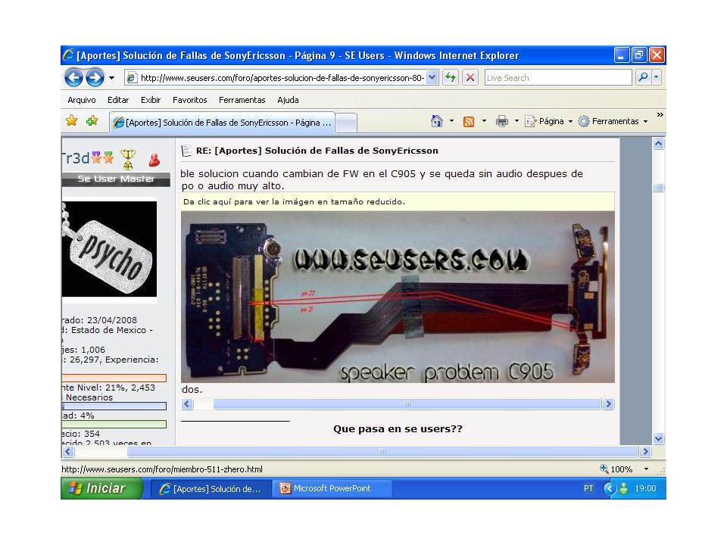Screen dimensions: 727x545
Task: Refresh the page with the green arrows icon
Action: click(450, 77)
